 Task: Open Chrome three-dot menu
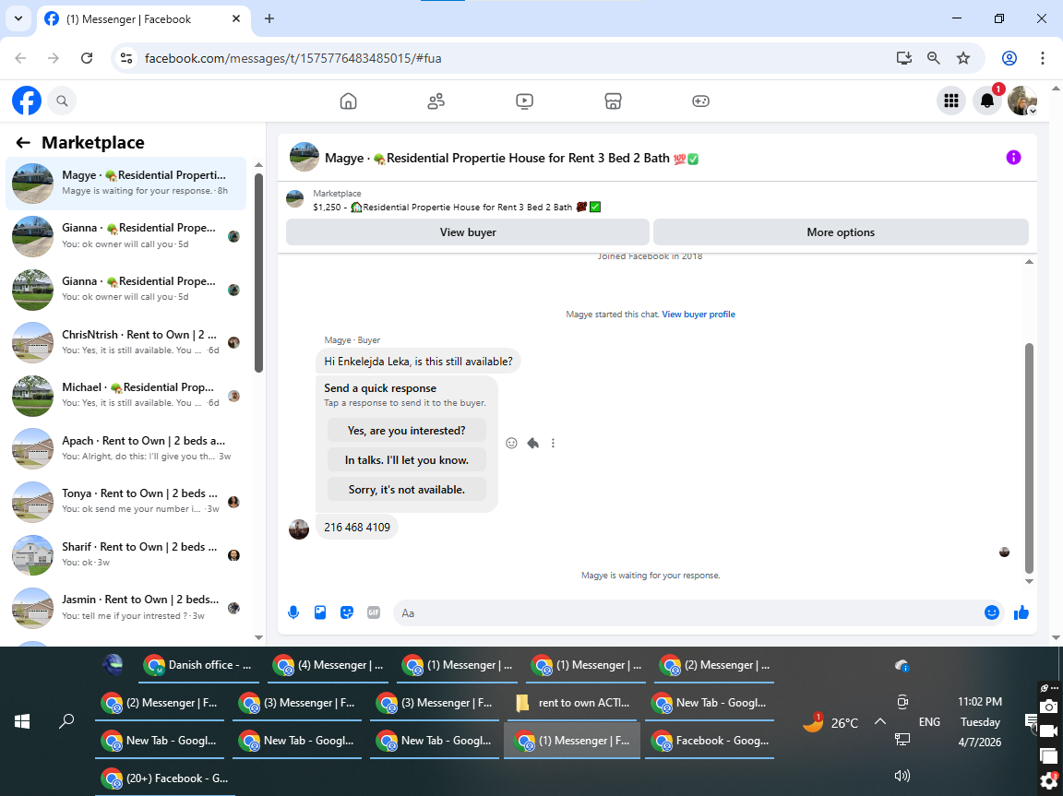[1043, 58]
